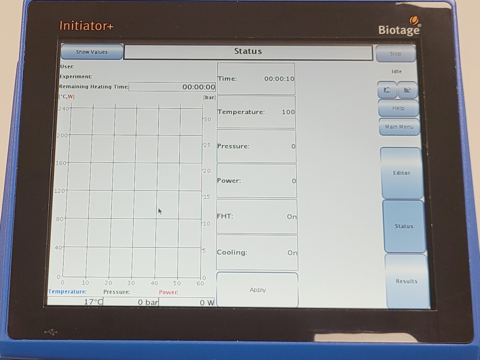480x360 pixels.
Task: Click the 0 W power readout
Action: (x=187, y=302)
